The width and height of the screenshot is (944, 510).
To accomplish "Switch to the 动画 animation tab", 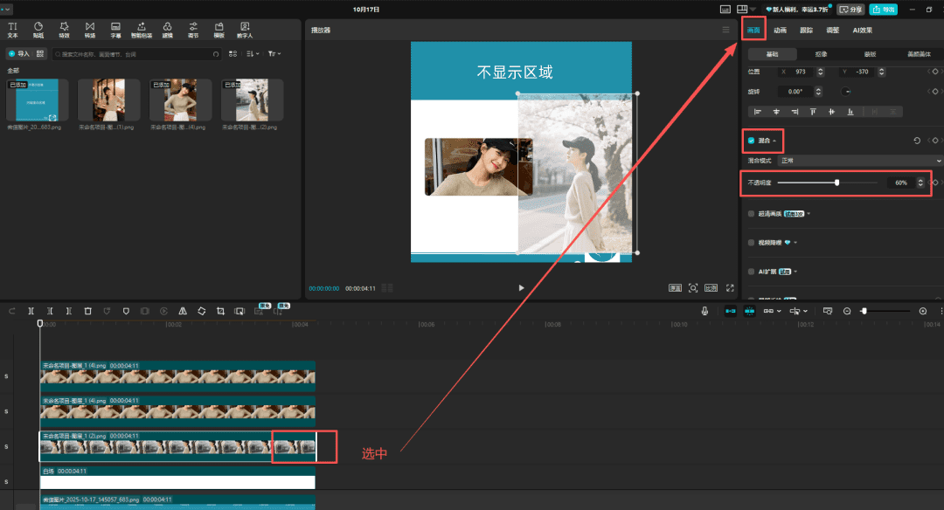I will point(780,30).
